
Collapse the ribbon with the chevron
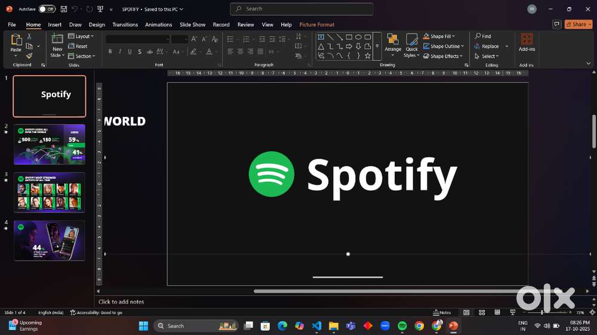point(588,64)
